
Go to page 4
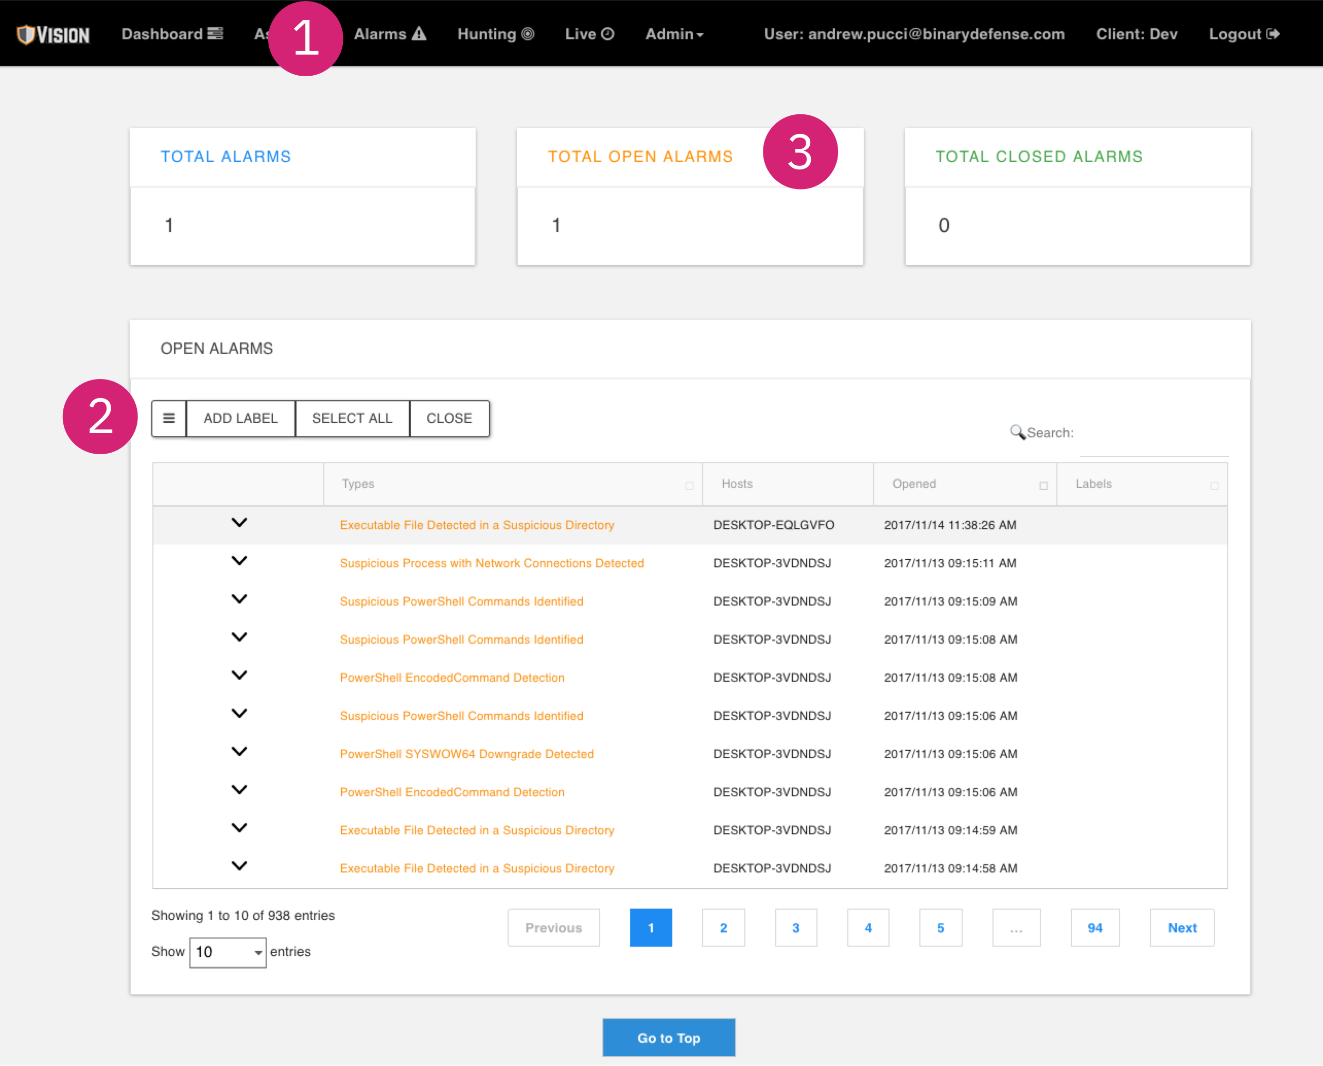point(868,928)
